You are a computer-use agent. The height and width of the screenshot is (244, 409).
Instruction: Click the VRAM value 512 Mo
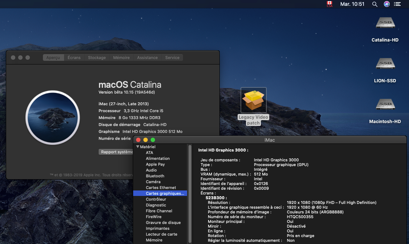(261, 174)
